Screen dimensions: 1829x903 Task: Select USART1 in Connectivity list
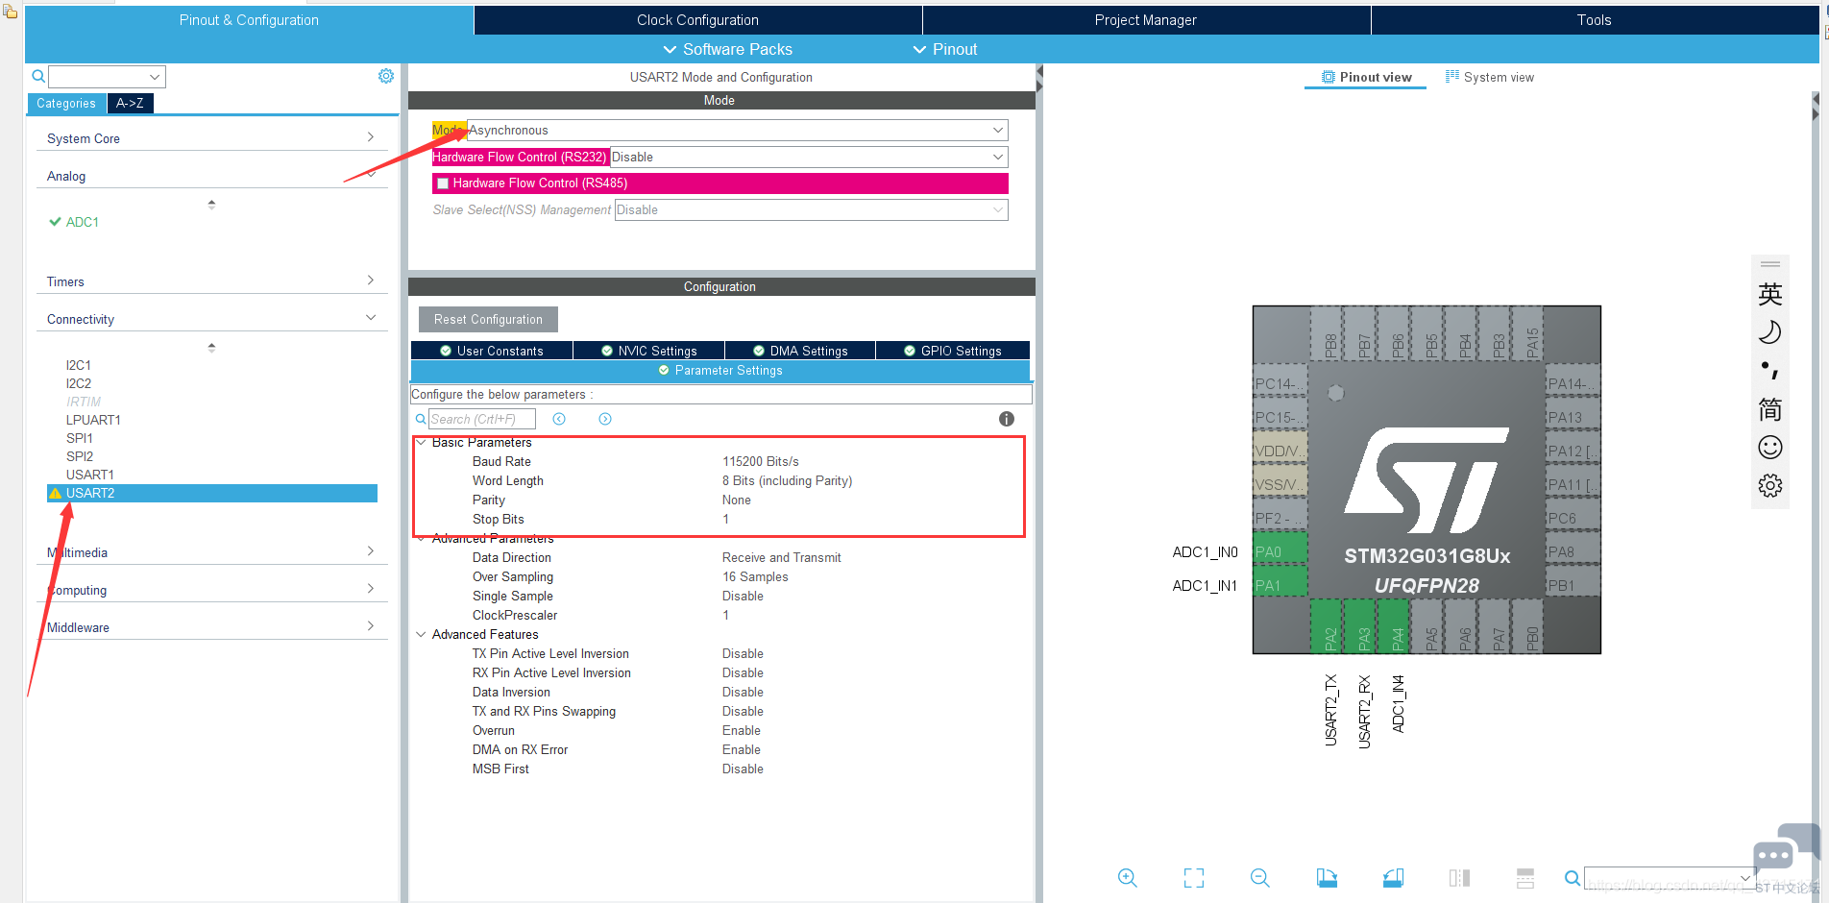[90, 475]
